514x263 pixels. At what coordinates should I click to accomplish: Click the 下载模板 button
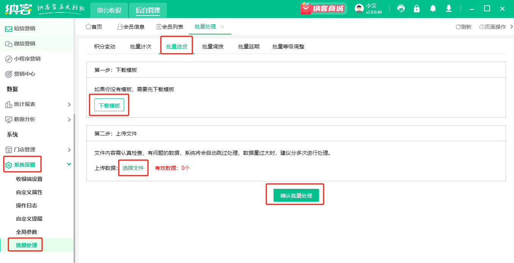109,105
